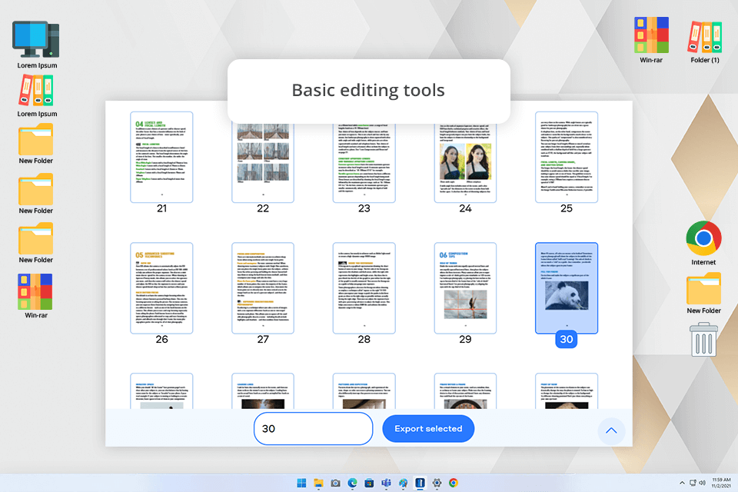Select page 26 thumbnail
This screenshot has height=492, width=738.
coord(161,288)
